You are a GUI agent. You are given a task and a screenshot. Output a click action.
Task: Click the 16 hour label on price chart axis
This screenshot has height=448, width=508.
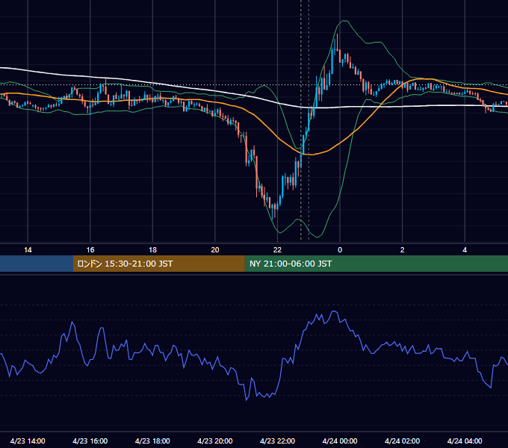[90, 250]
